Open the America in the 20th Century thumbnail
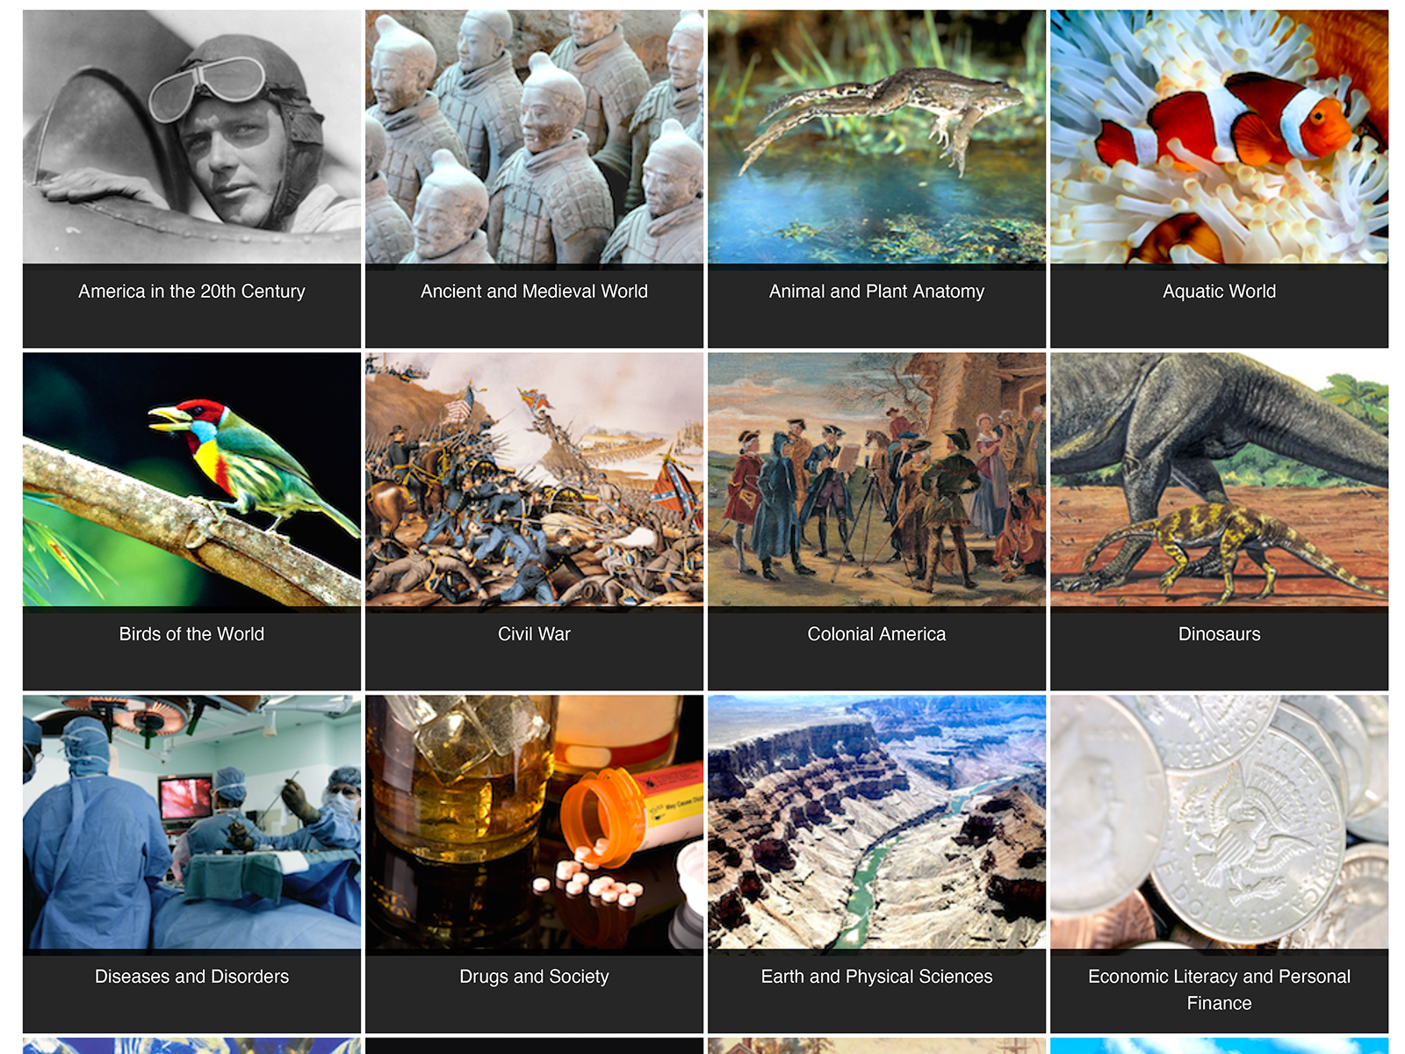This screenshot has width=1405, height=1054. (x=191, y=137)
